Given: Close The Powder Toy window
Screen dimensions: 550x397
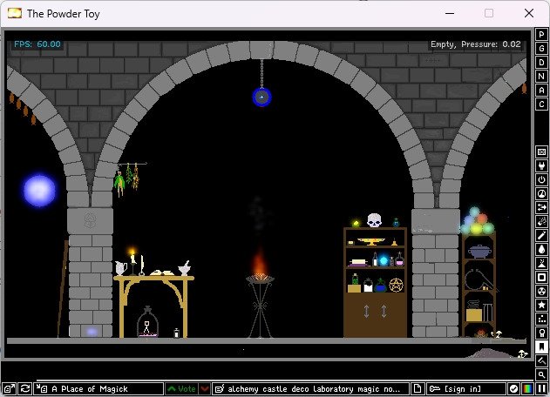Looking at the screenshot, I should (529, 13).
